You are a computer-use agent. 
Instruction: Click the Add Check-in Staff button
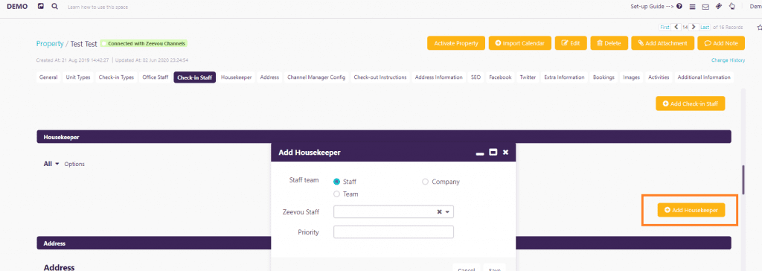690,103
